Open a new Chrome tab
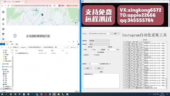Image resolution: width=170 pixels, height=96 pixels. coord(26,2)
